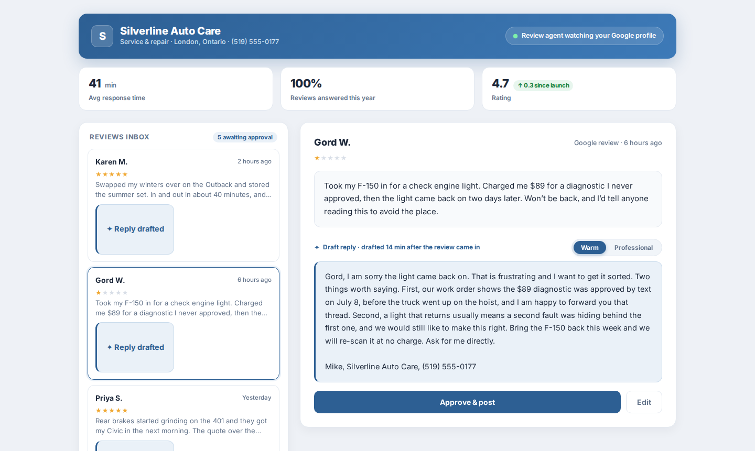Click the '5 awaiting approval' badge
The width and height of the screenshot is (755, 451).
[x=245, y=137]
